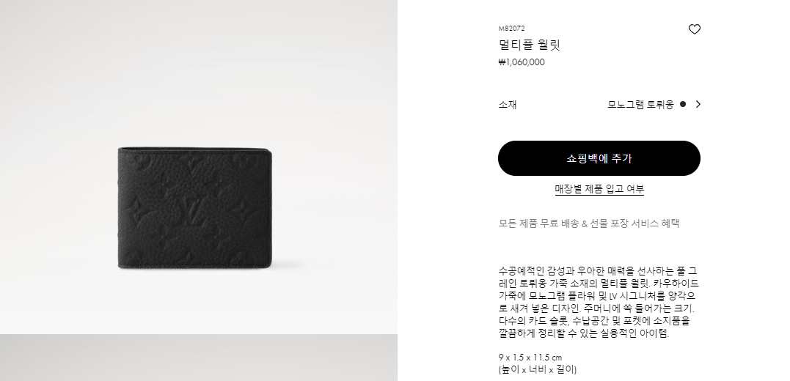
Task: Select the product code M82072
Action: tap(511, 29)
